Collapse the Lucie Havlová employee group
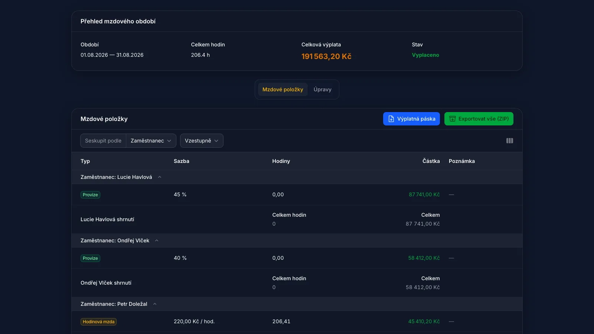The image size is (594, 334). pyautogui.click(x=160, y=177)
